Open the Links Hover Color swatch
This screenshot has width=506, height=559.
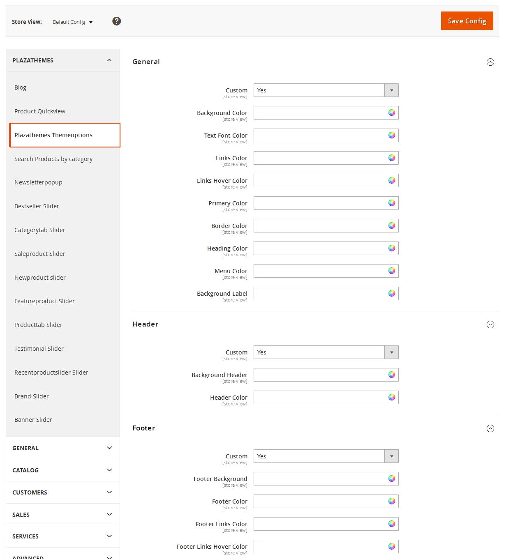pyautogui.click(x=391, y=180)
